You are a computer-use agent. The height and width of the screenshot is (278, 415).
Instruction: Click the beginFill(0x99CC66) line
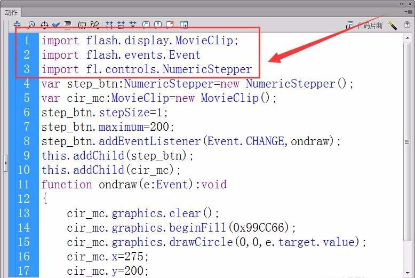[x=181, y=227]
